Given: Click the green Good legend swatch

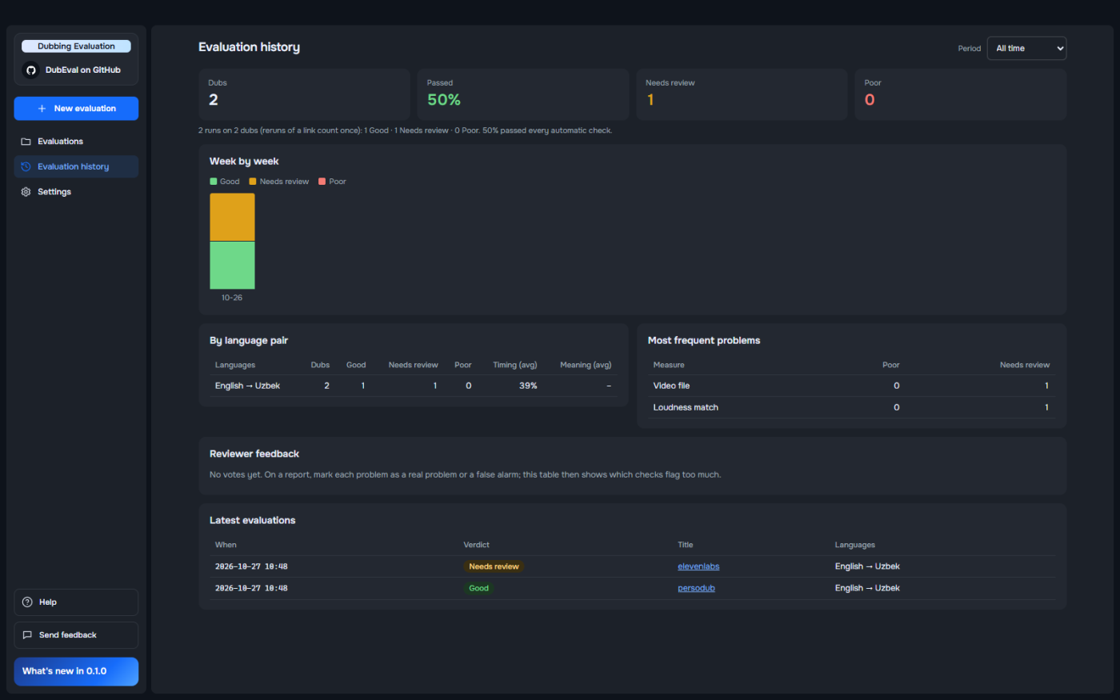Looking at the screenshot, I should coord(214,182).
